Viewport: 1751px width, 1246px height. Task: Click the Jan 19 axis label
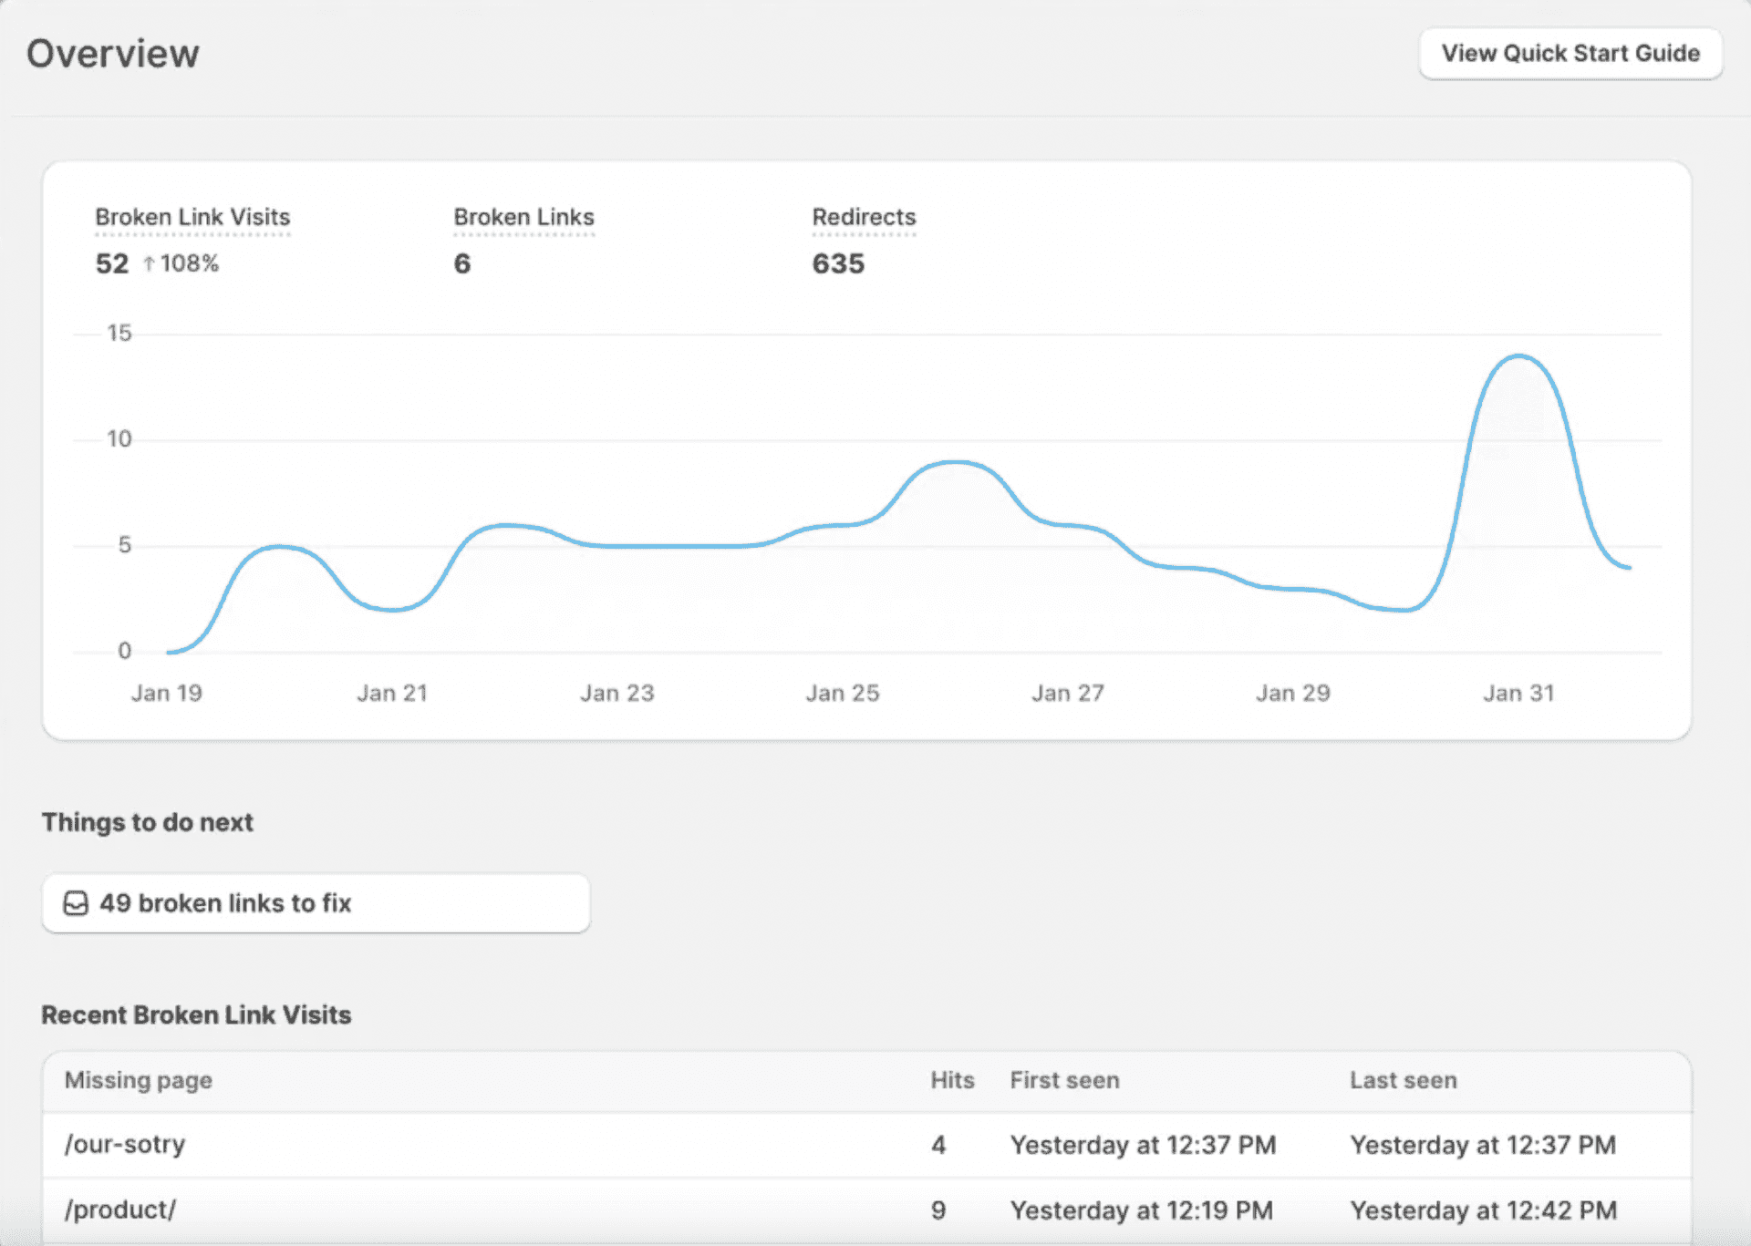pos(166,693)
